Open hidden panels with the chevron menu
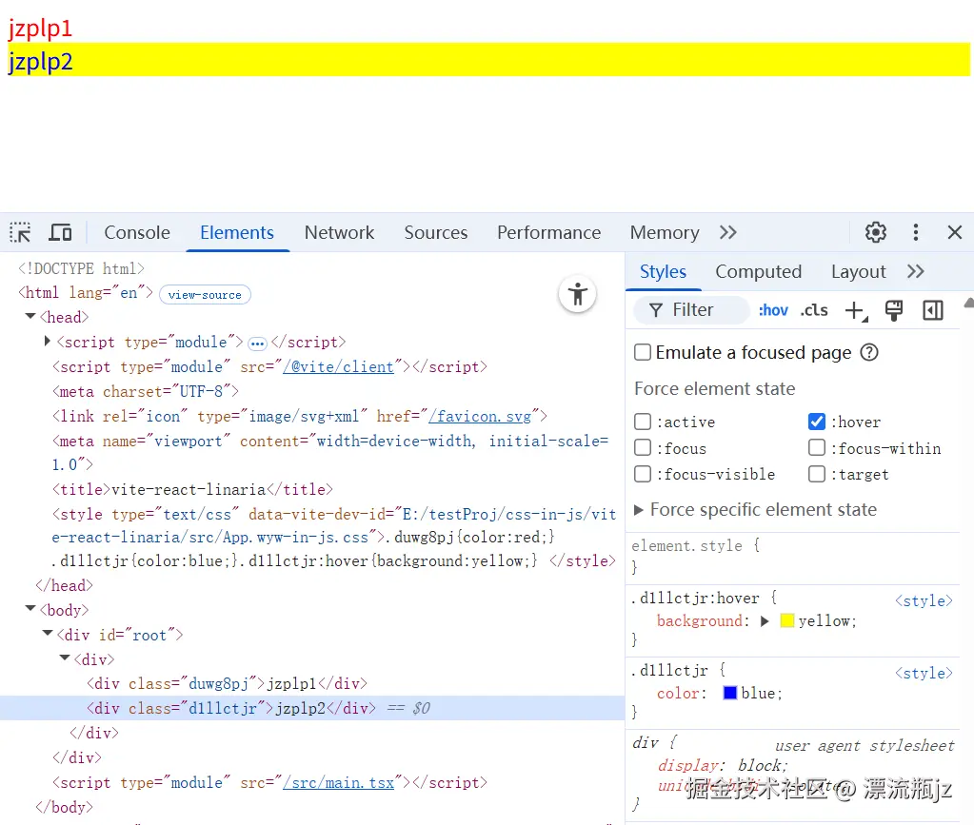The height and width of the screenshot is (825, 974). pyautogui.click(x=727, y=231)
